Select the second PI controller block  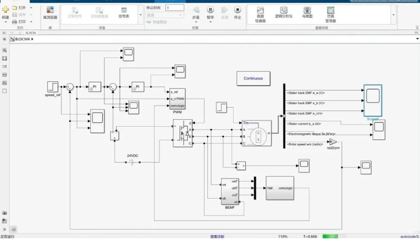[x=138, y=87]
